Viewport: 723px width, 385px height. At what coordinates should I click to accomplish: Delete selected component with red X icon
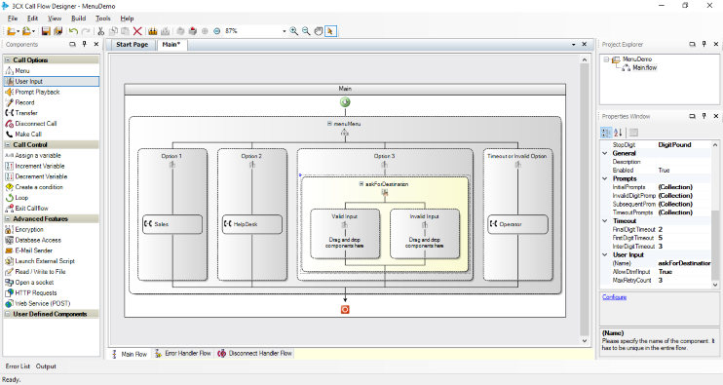[x=137, y=31]
